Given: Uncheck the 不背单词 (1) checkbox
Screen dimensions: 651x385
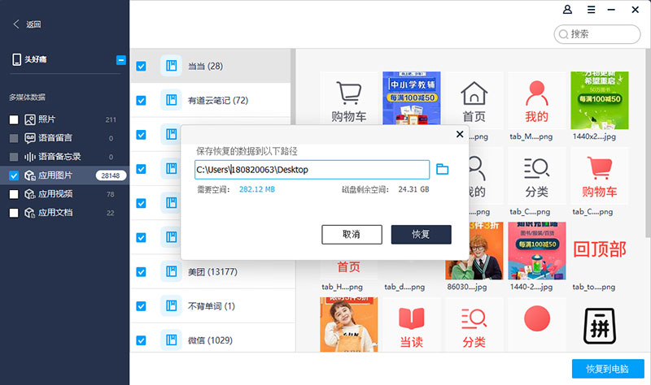Looking at the screenshot, I should point(141,306).
